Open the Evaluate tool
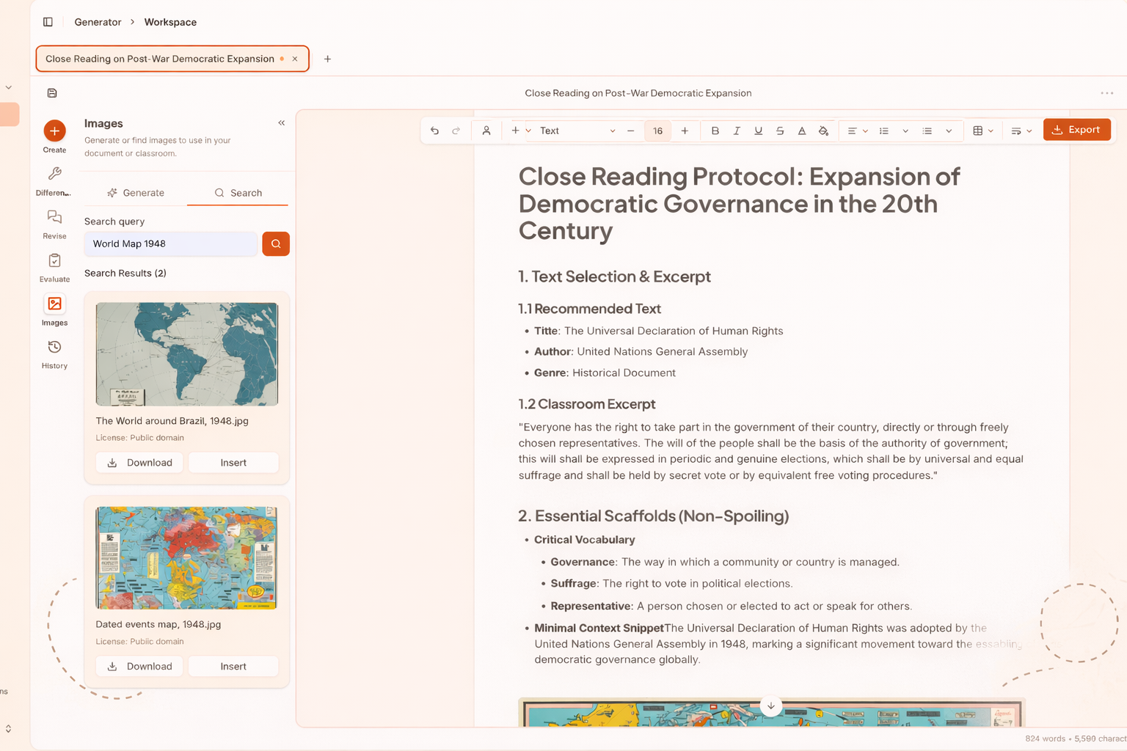This screenshot has width=1127, height=751. pyautogui.click(x=54, y=268)
